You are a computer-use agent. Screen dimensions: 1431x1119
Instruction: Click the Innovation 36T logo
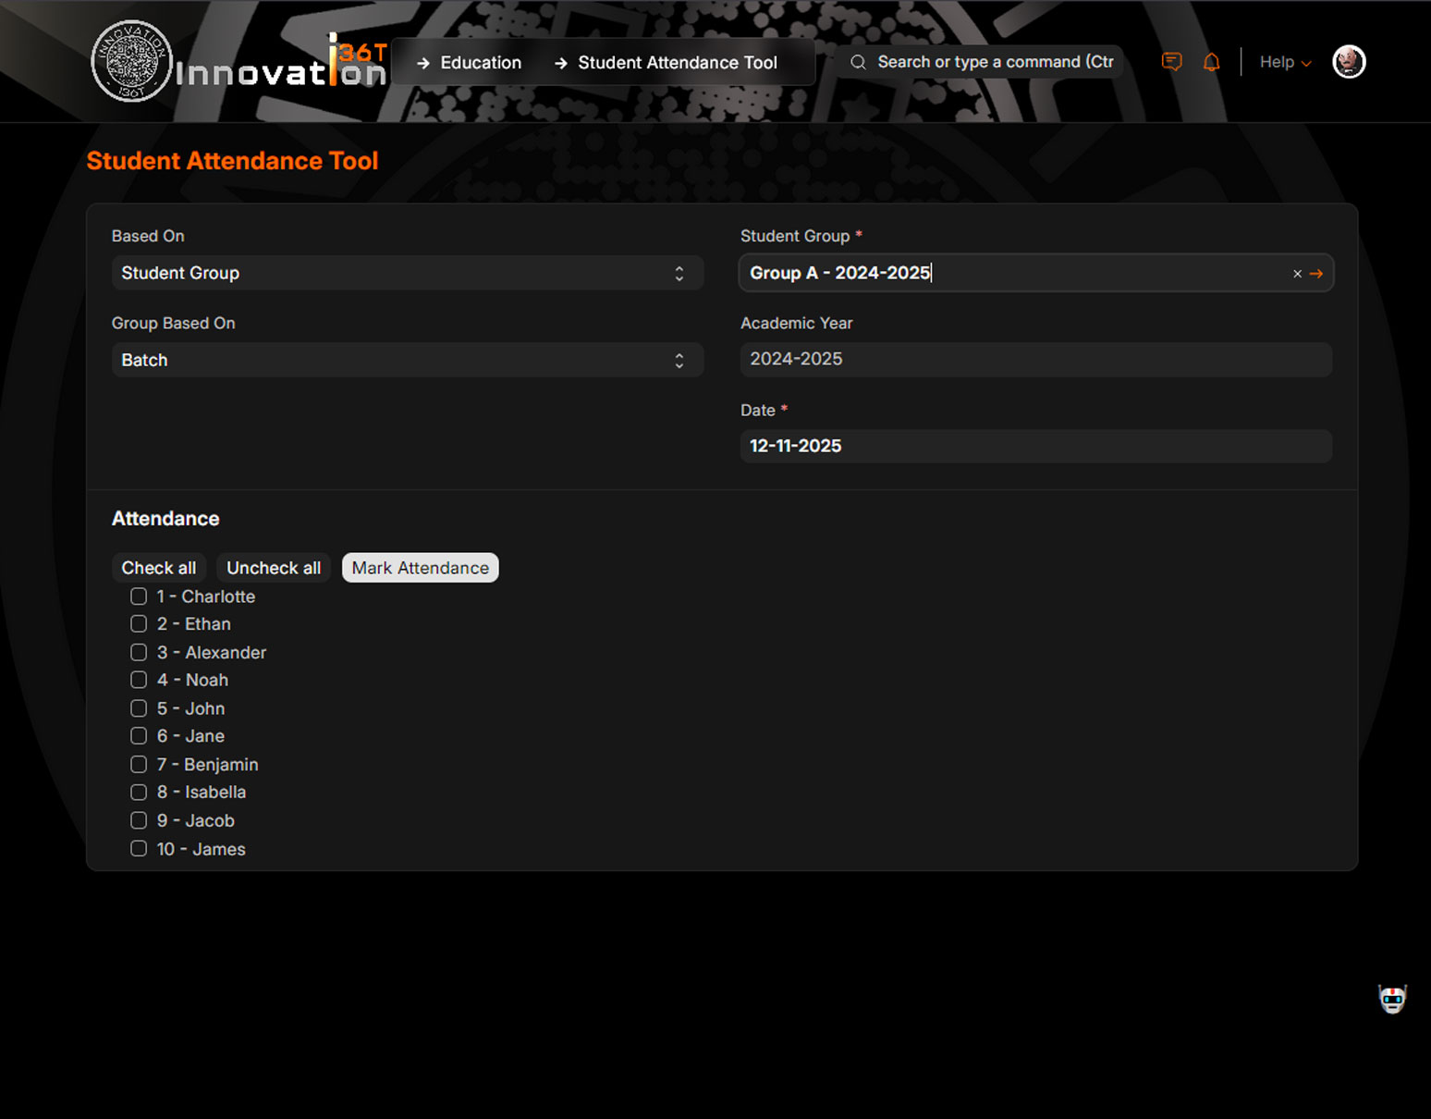click(238, 62)
